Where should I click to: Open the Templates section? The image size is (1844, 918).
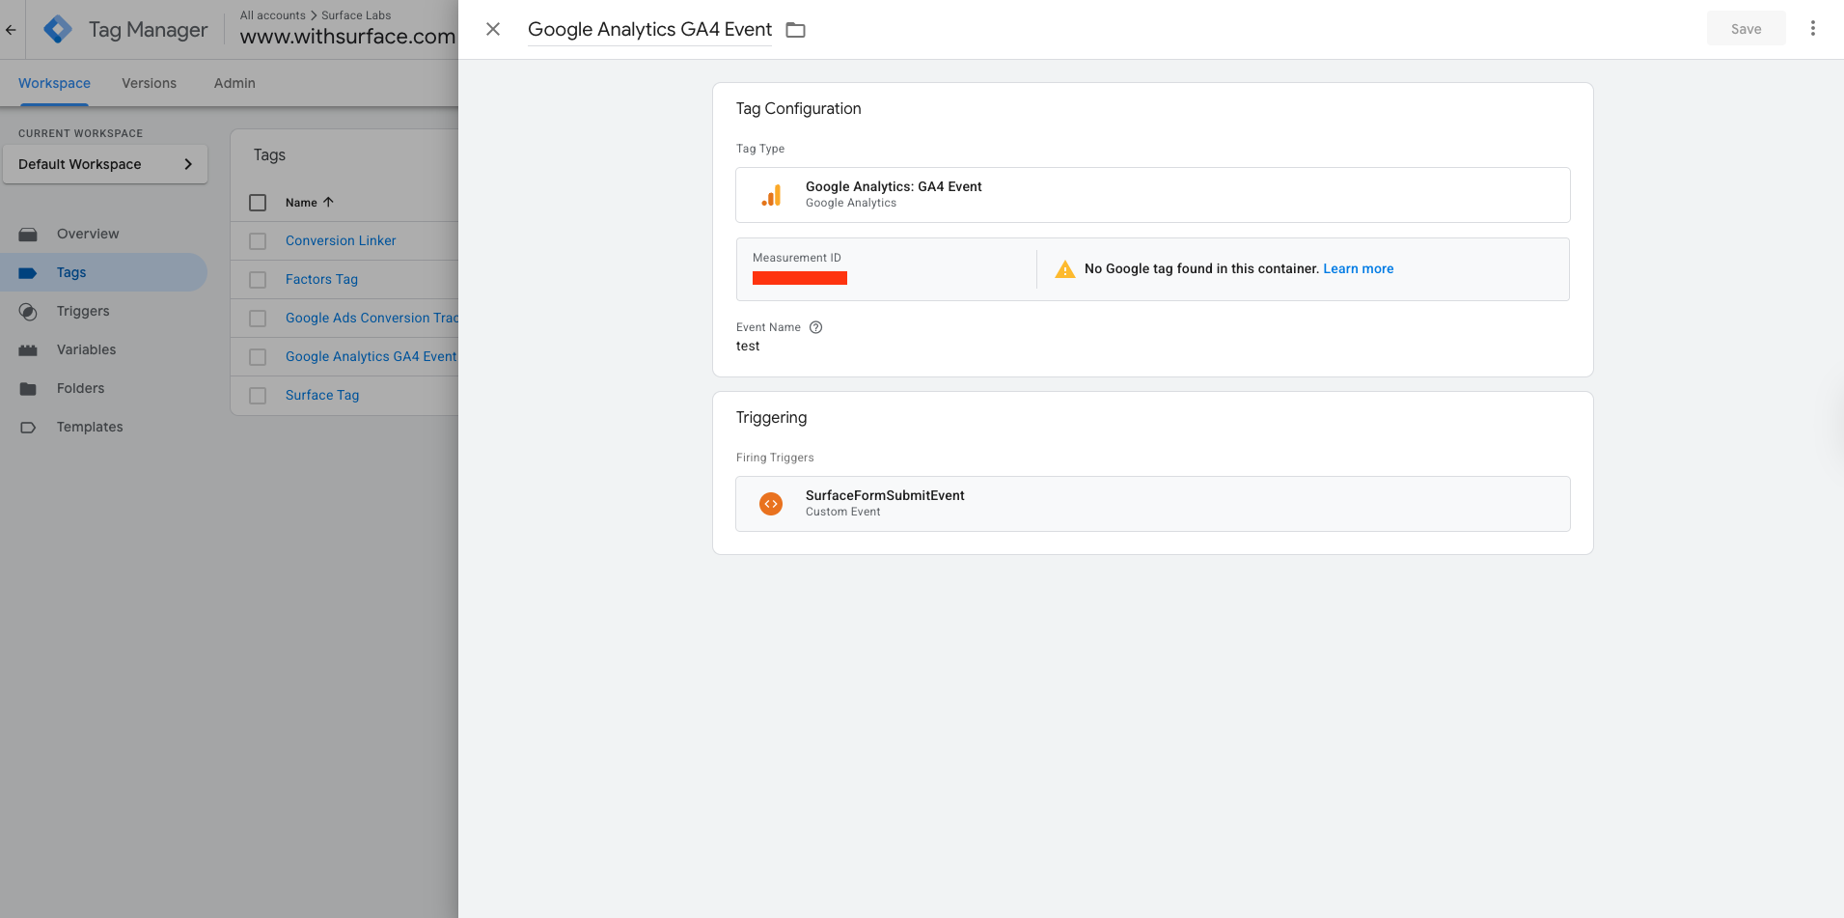pos(89,427)
